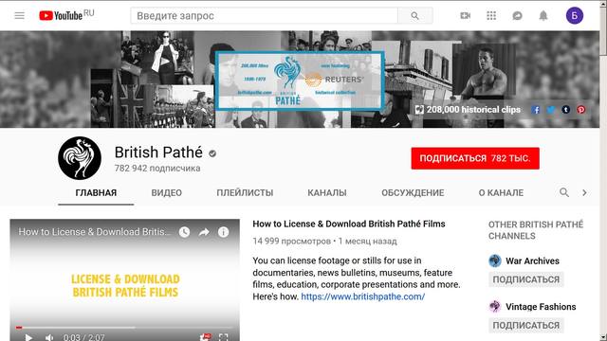Click the British Pathé Reuters banner logo

pyautogui.click(x=300, y=81)
